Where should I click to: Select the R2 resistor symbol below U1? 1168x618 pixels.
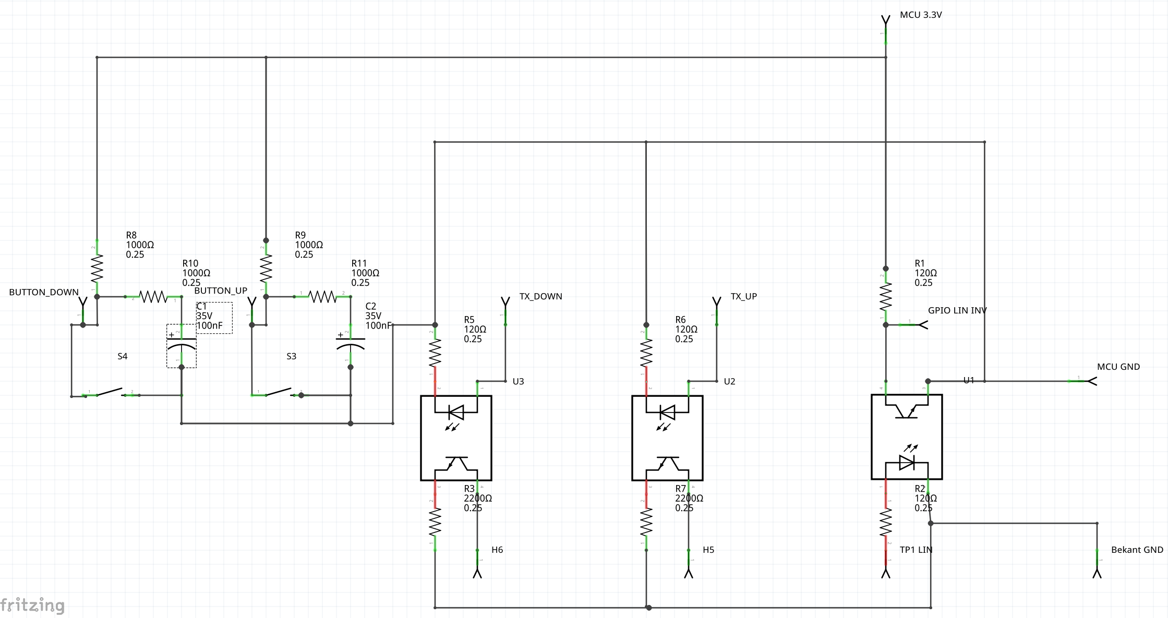tap(886, 522)
